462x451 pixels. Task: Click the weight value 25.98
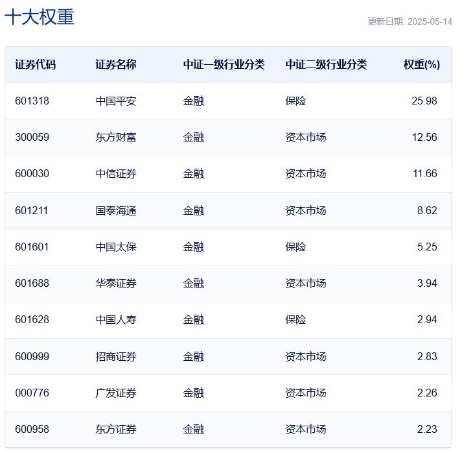coord(424,101)
